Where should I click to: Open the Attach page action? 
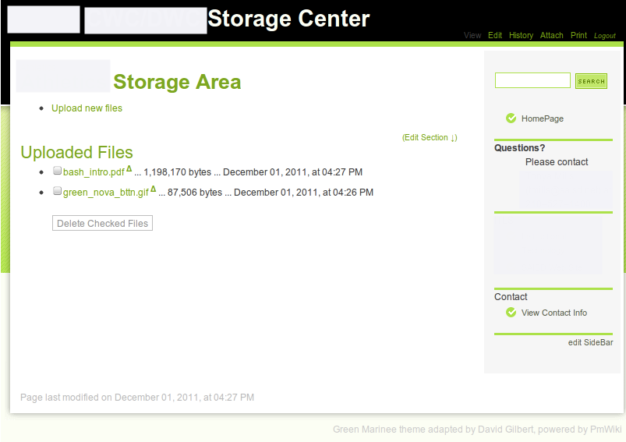click(x=551, y=35)
